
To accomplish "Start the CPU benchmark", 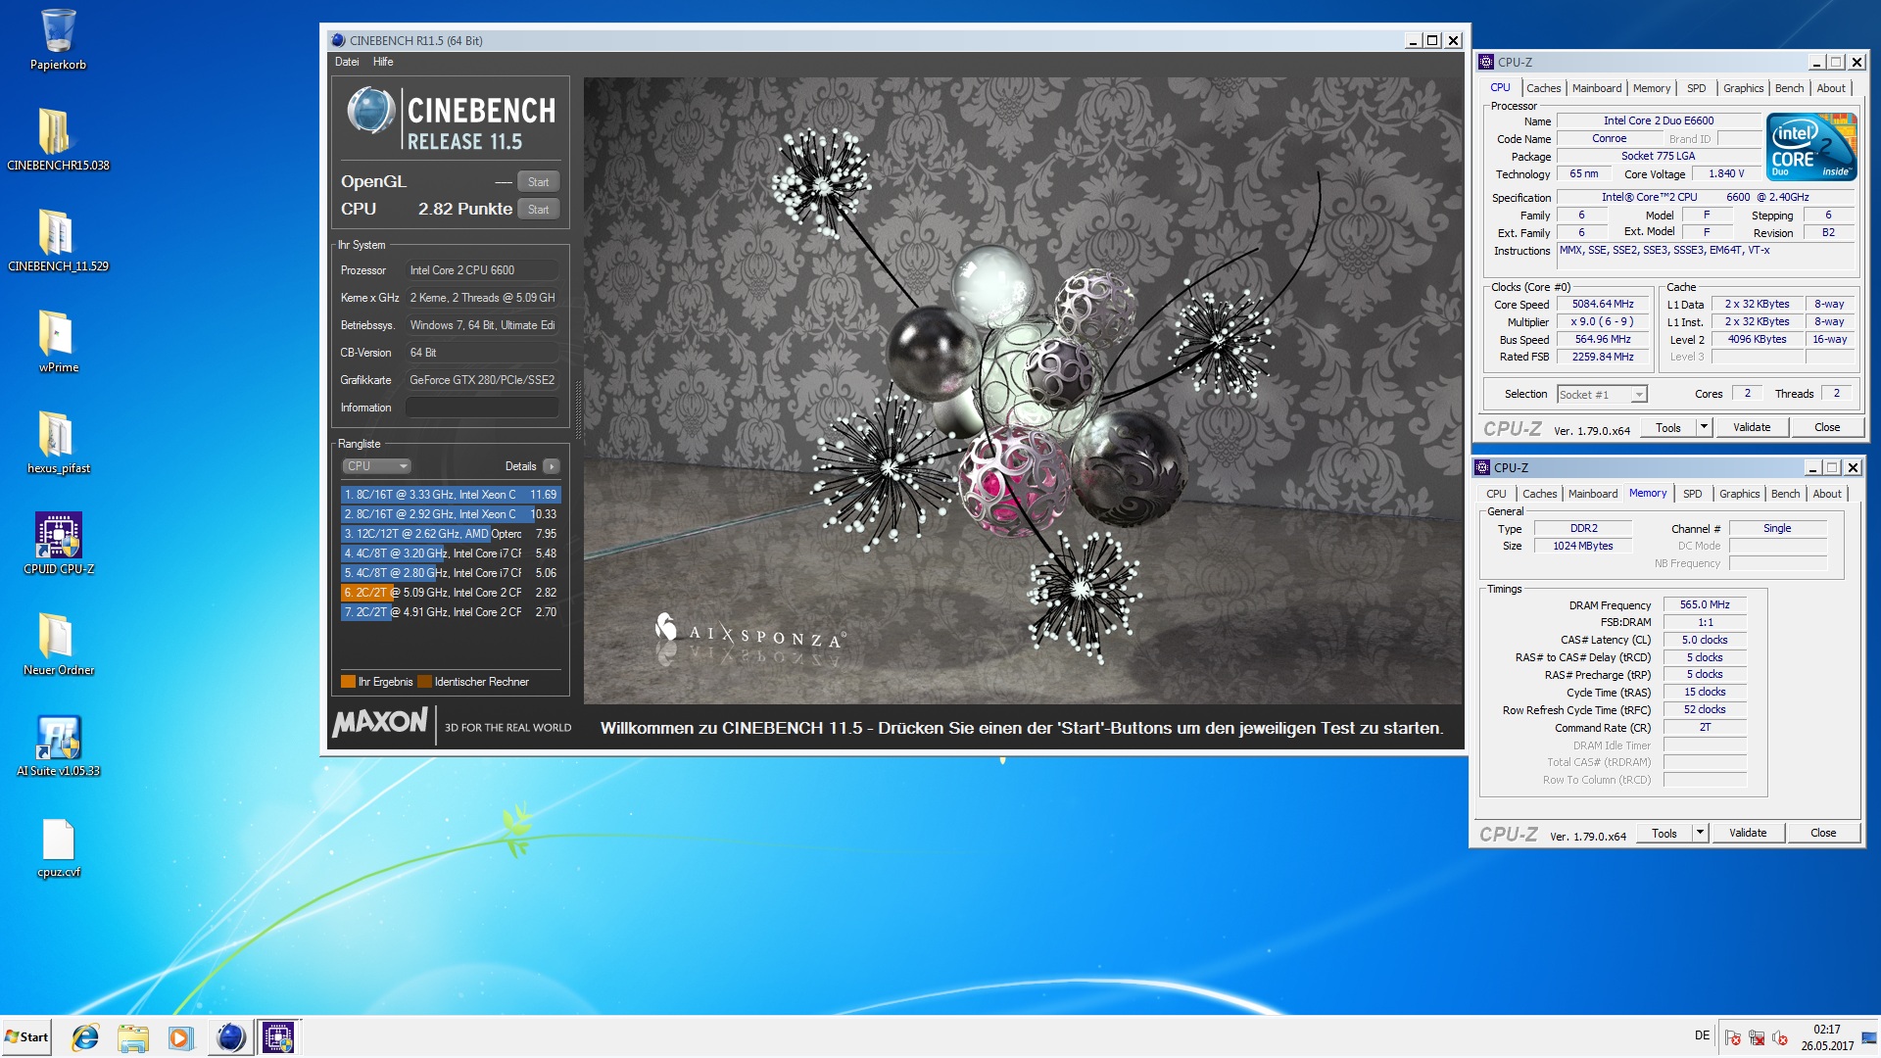I will [538, 210].
